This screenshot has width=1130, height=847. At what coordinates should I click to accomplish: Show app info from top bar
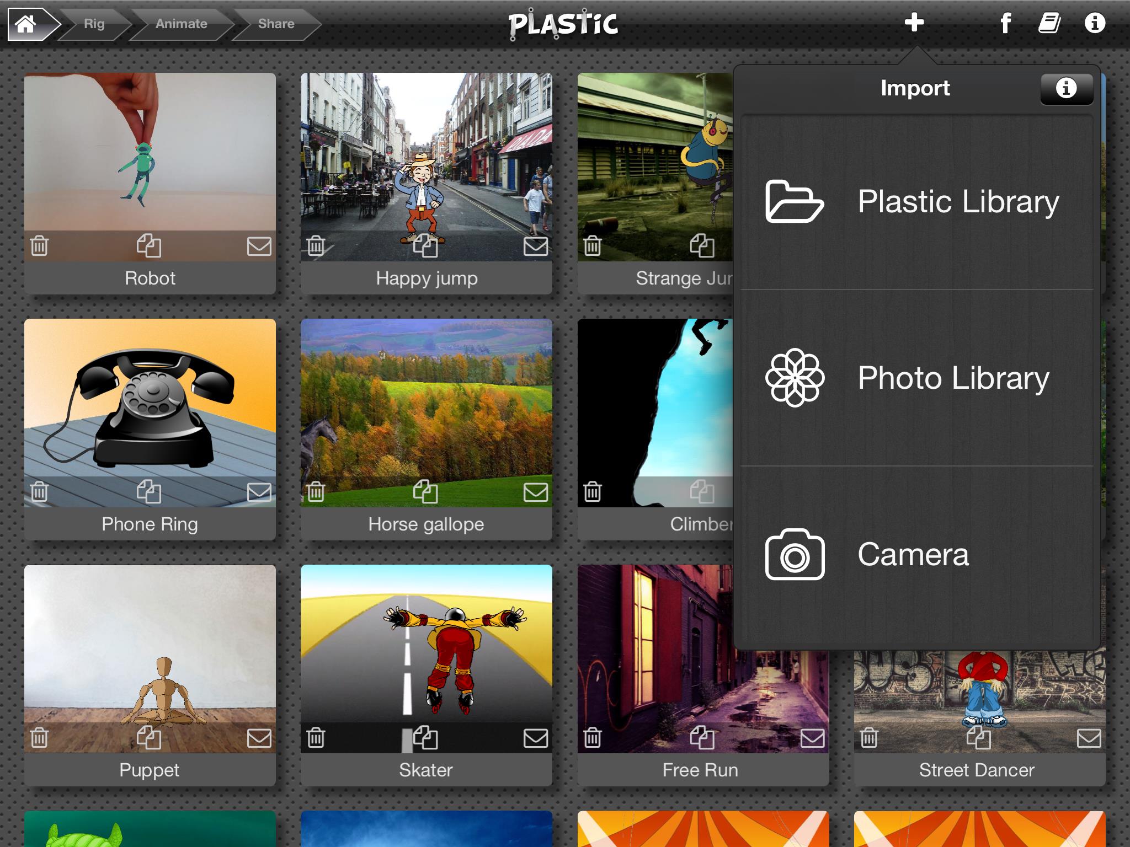pyautogui.click(x=1095, y=23)
